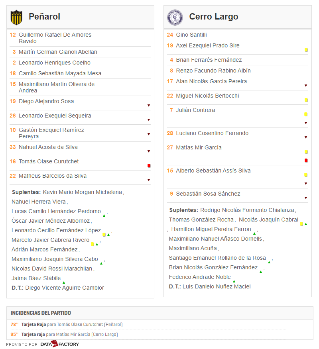
Task: Click green substitution-in arrow after Jaime Báez Stábile
Action: click(64, 282)
